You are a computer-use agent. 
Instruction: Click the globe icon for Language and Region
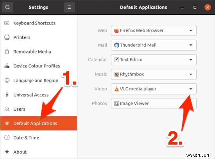click(x=7, y=80)
